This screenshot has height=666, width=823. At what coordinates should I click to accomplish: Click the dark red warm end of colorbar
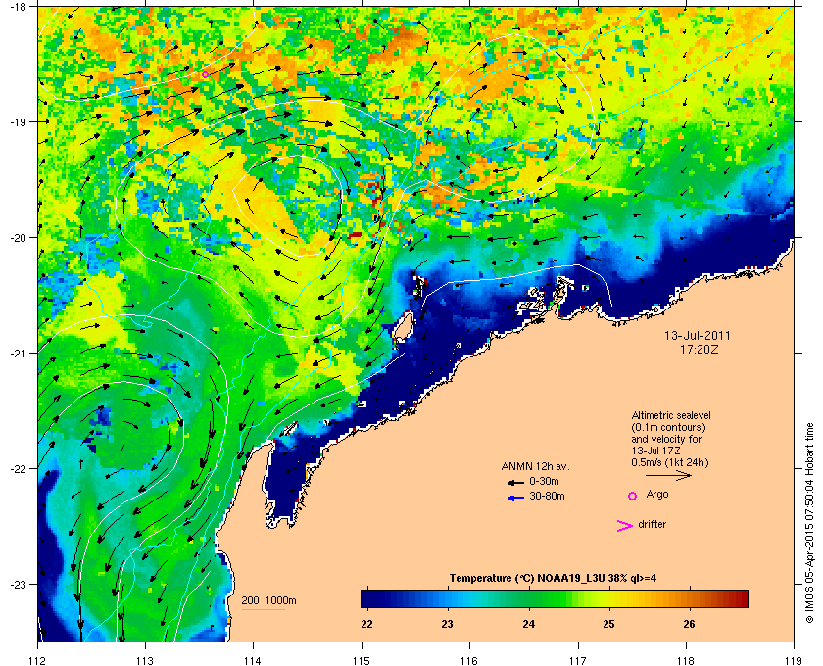[x=741, y=598]
